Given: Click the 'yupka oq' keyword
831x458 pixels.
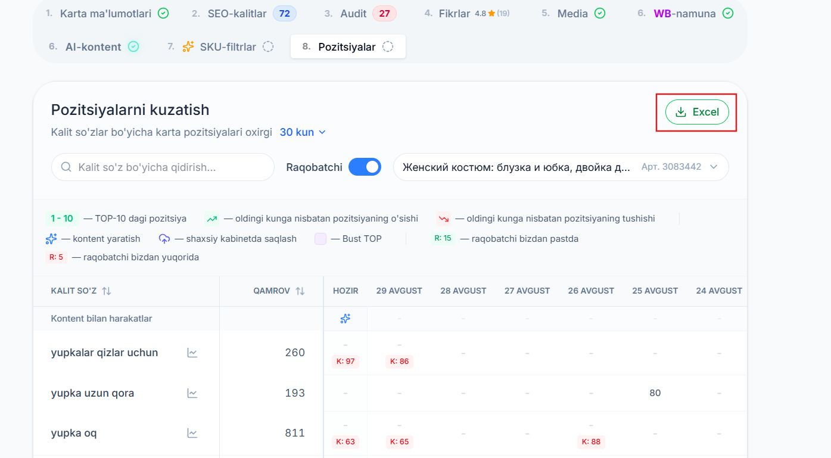Looking at the screenshot, I should (x=74, y=433).
